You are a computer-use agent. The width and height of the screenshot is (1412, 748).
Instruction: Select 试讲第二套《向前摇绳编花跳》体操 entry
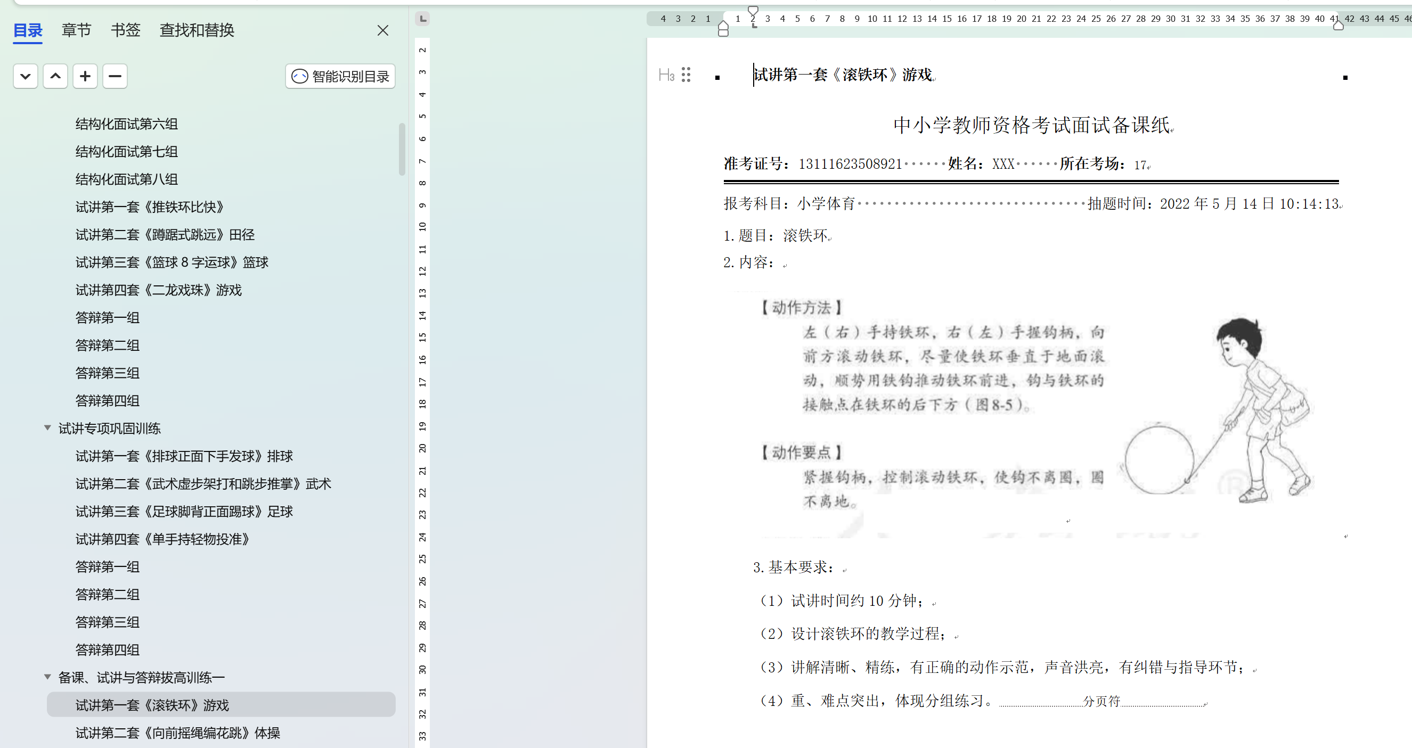[x=177, y=733]
